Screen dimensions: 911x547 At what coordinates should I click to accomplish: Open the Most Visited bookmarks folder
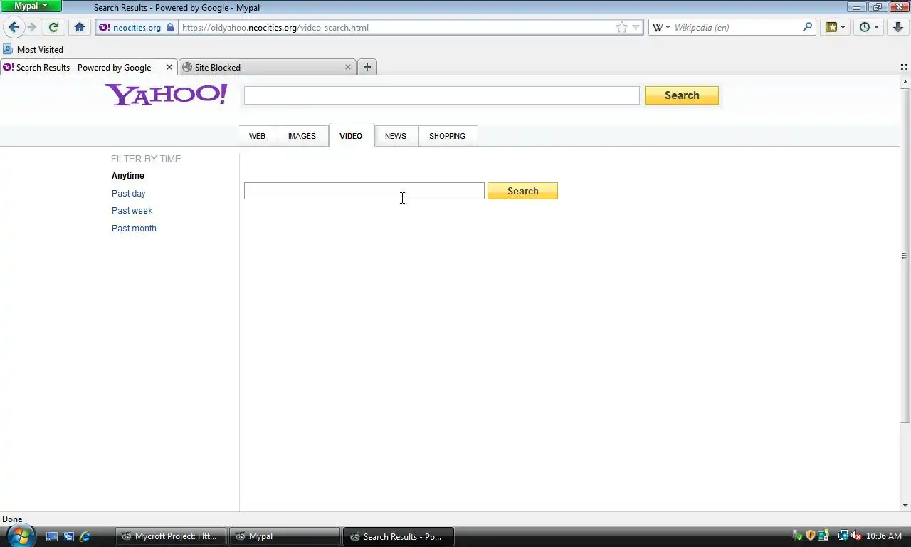[33, 49]
